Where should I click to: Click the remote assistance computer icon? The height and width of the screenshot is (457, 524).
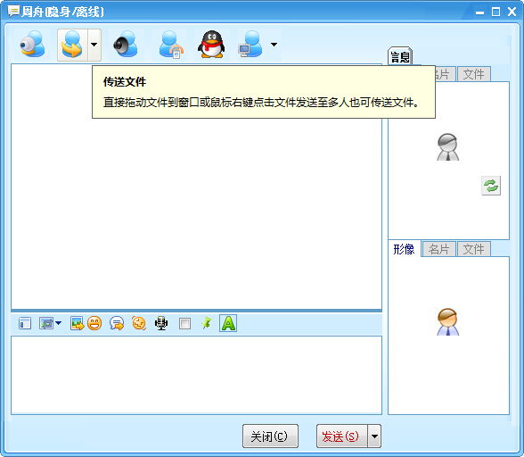pyautogui.click(x=250, y=45)
